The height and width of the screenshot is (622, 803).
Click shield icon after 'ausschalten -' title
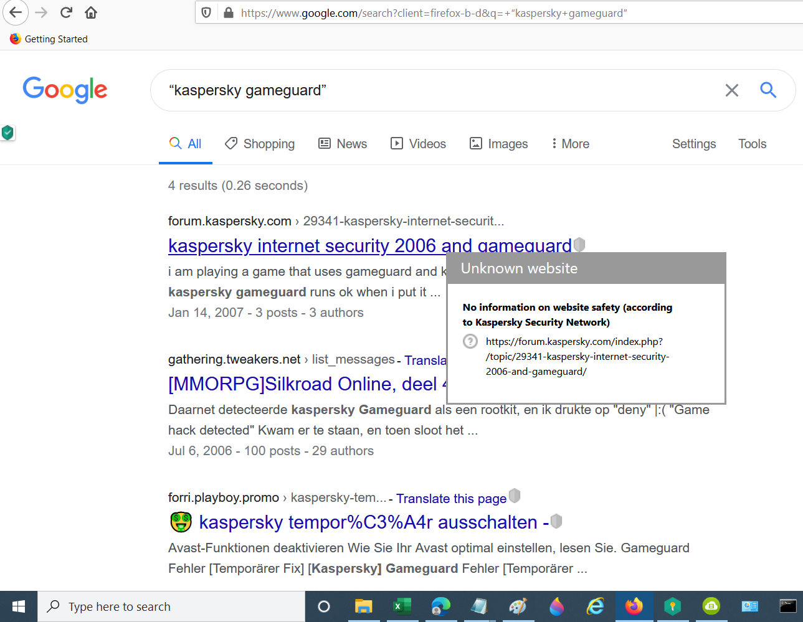point(556,521)
